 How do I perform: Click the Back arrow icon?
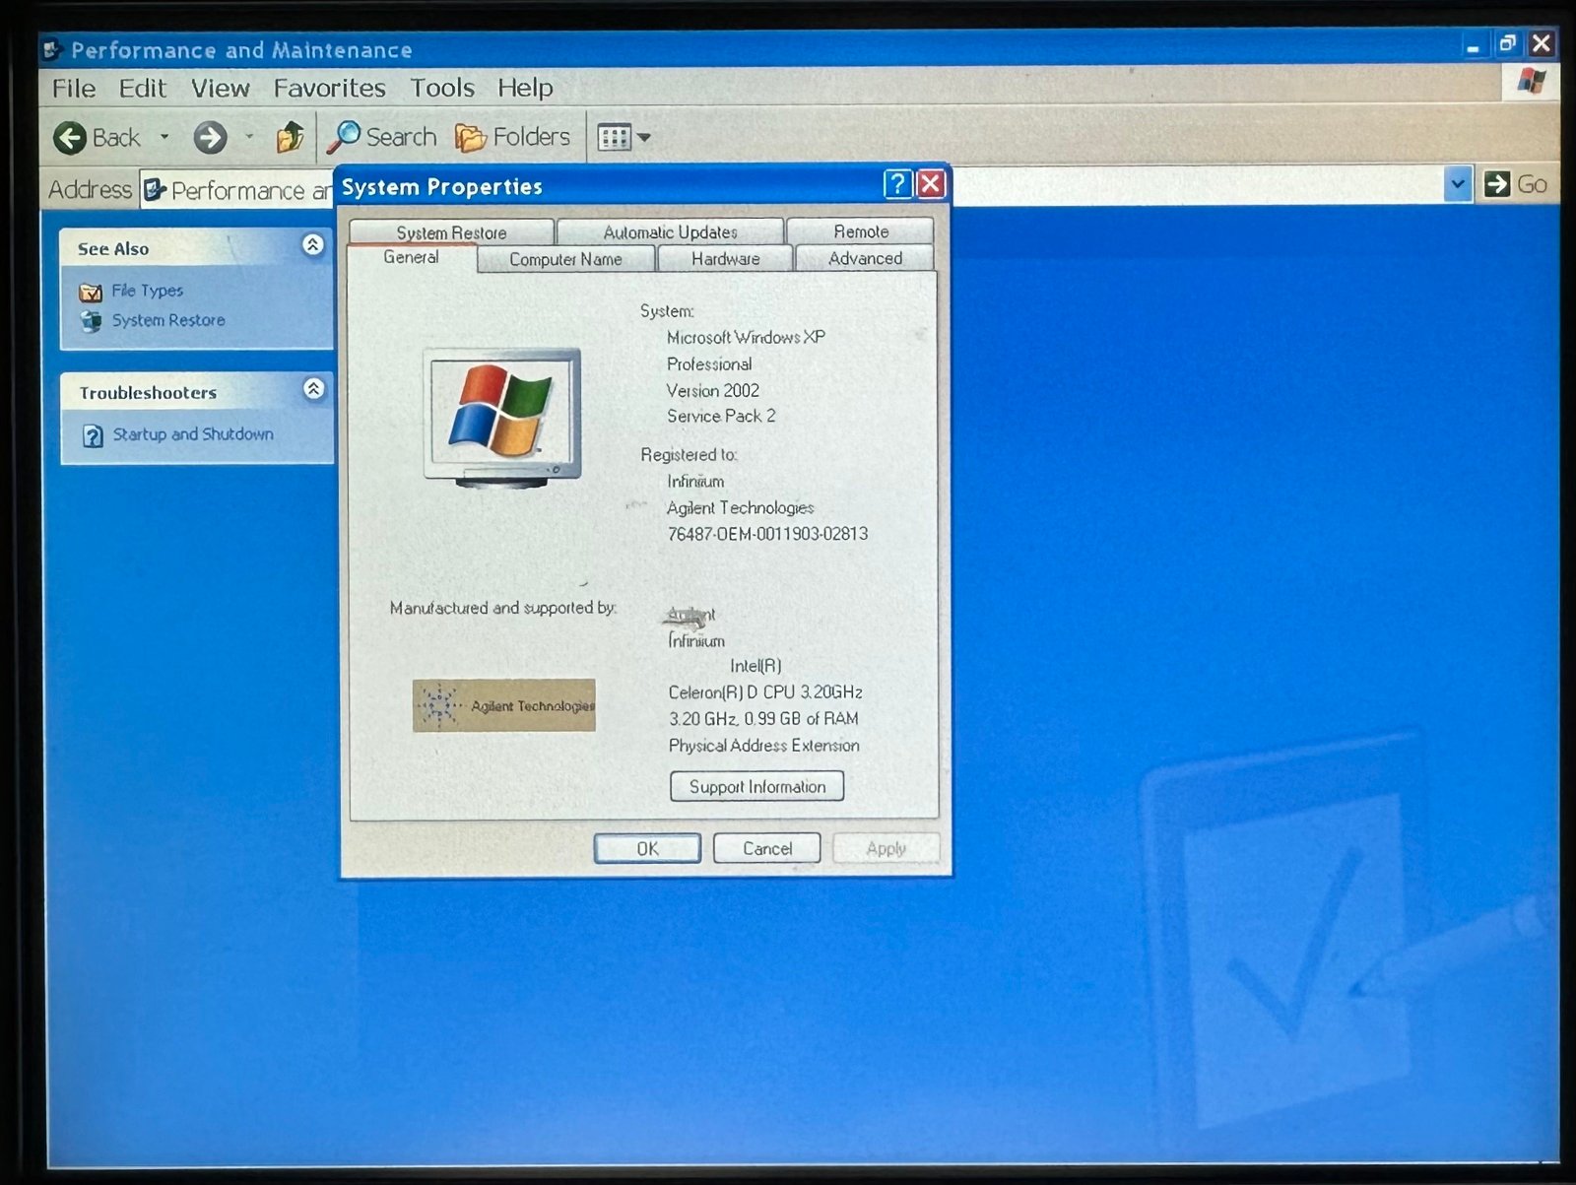tap(70, 138)
